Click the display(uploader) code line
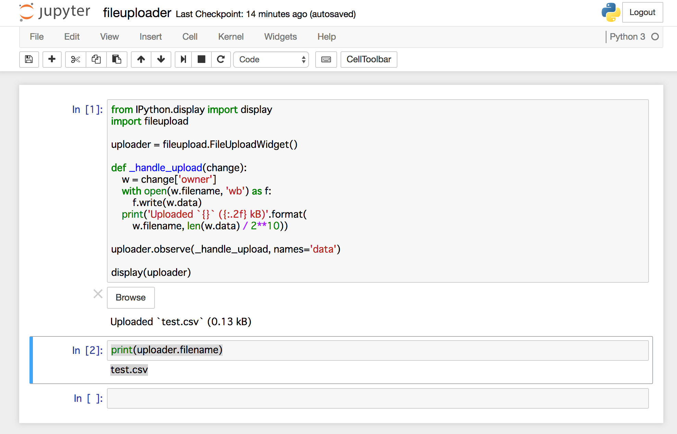Image resolution: width=677 pixels, height=434 pixels. pyautogui.click(x=151, y=272)
